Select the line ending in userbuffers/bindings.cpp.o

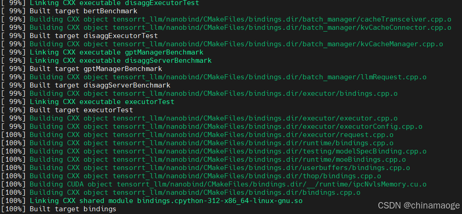206,168
